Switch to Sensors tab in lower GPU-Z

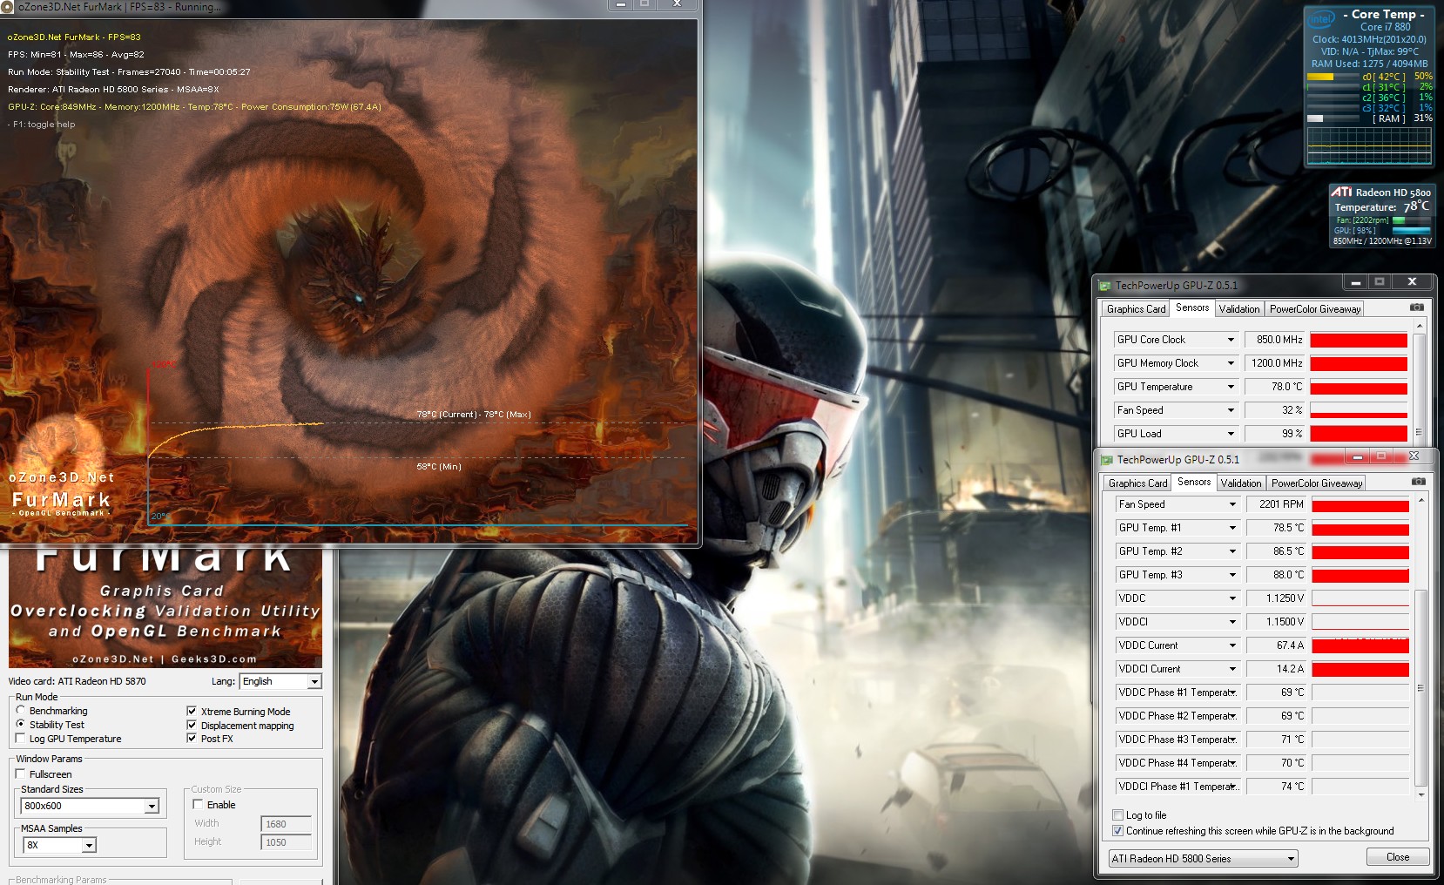[x=1194, y=482]
